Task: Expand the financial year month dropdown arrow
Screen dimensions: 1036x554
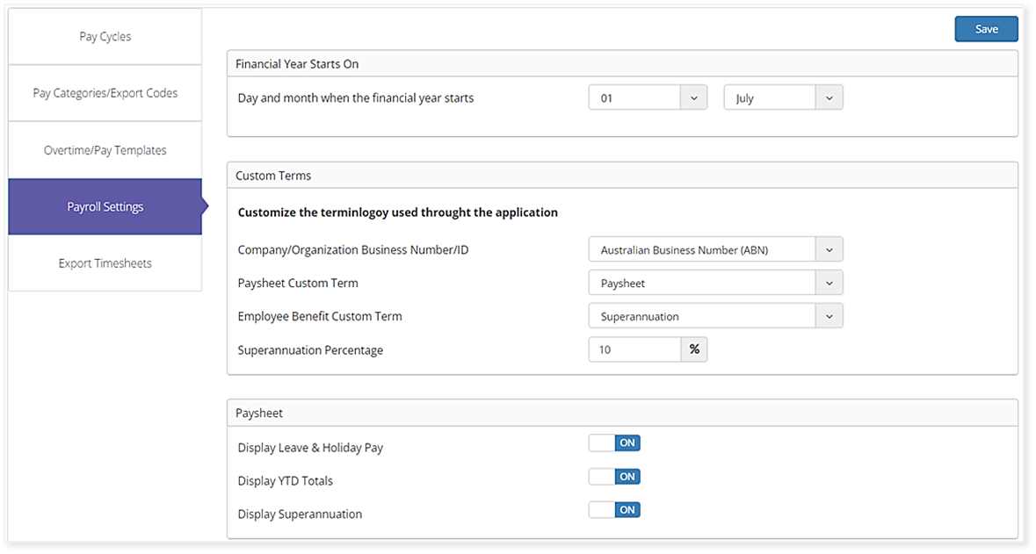Action: click(x=829, y=98)
